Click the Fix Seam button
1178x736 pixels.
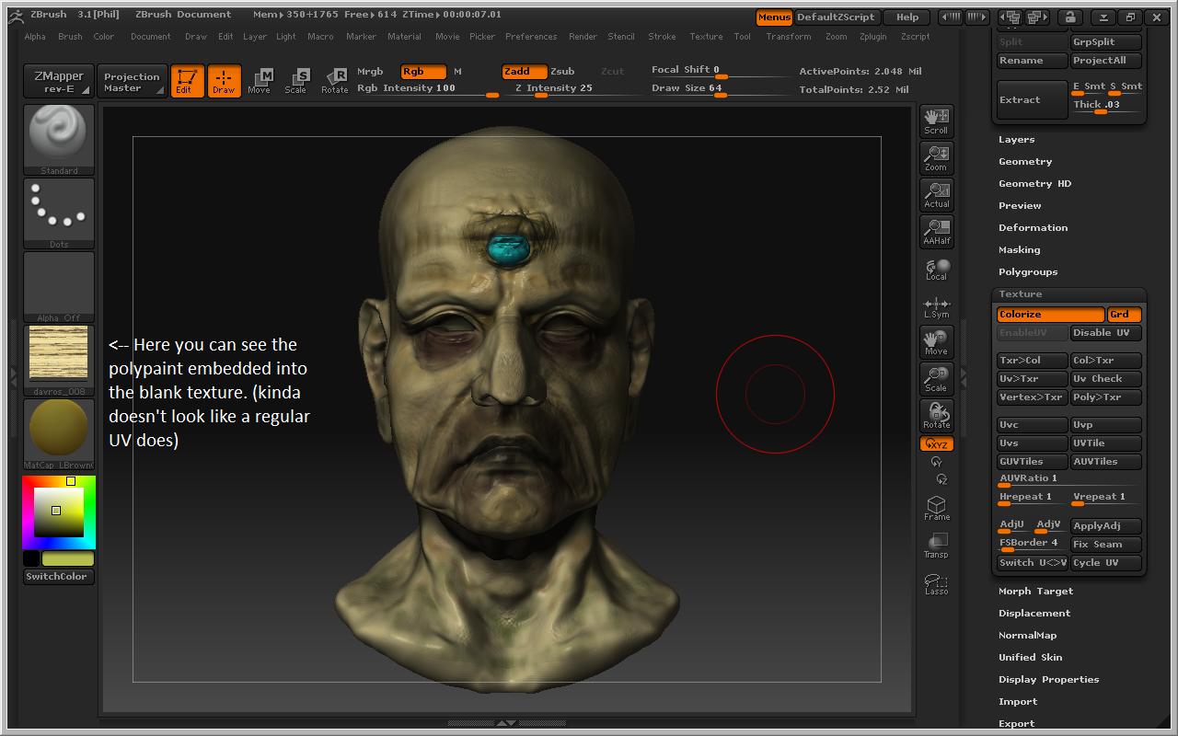pos(1105,545)
